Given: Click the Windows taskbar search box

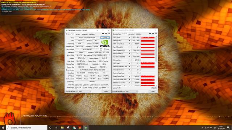Looking at the screenshot, I should (x=26, y=127).
